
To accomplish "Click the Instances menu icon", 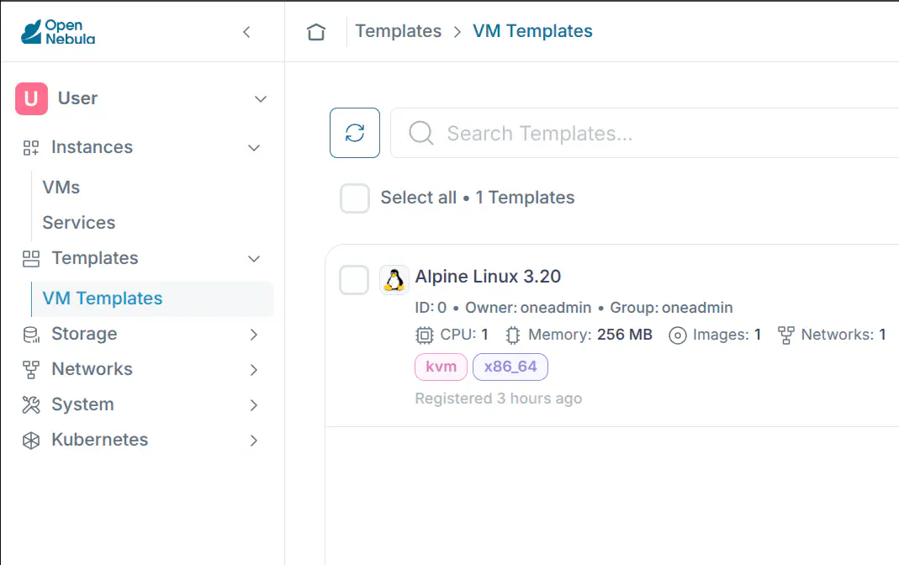I will point(31,148).
